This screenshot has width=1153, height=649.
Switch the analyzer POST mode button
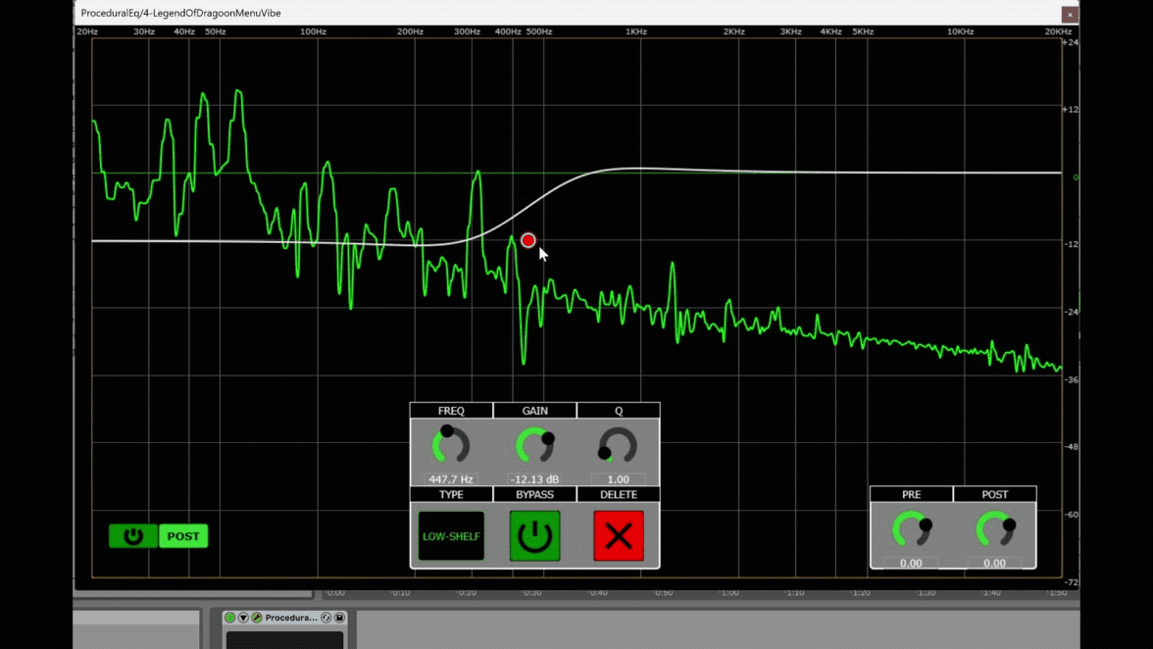point(183,536)
